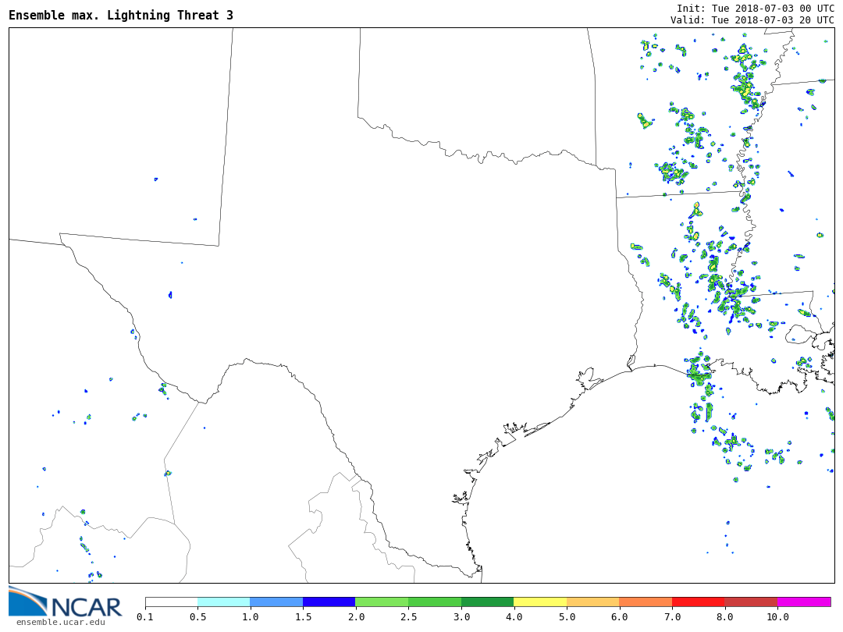Viewport: 843px width, 632px height.
Task: Pick the yellow 4.0–5.0 legend swatch
Action: 540,602
